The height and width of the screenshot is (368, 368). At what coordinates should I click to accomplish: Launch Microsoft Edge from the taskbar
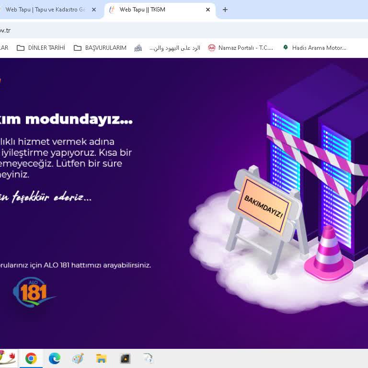coord(55,358)
